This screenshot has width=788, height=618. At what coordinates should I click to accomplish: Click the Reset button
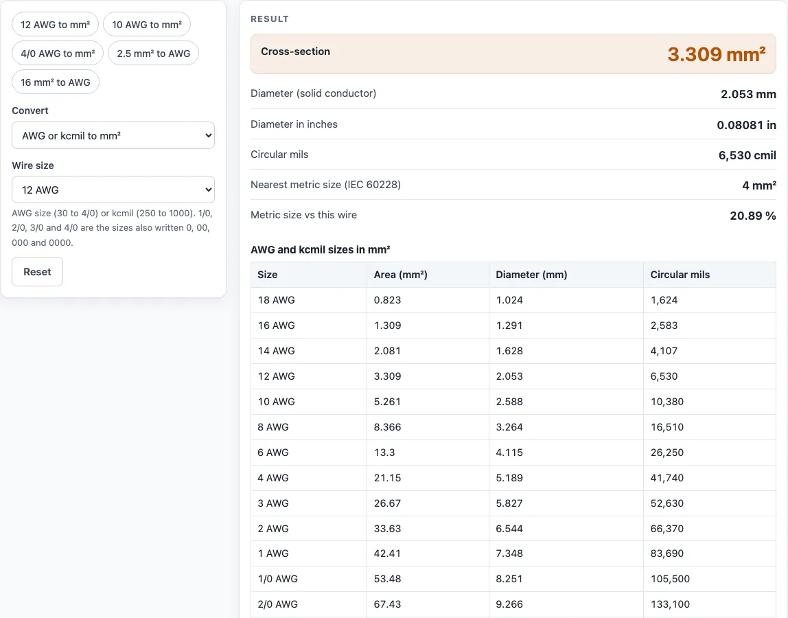click(x=37, y=271)
